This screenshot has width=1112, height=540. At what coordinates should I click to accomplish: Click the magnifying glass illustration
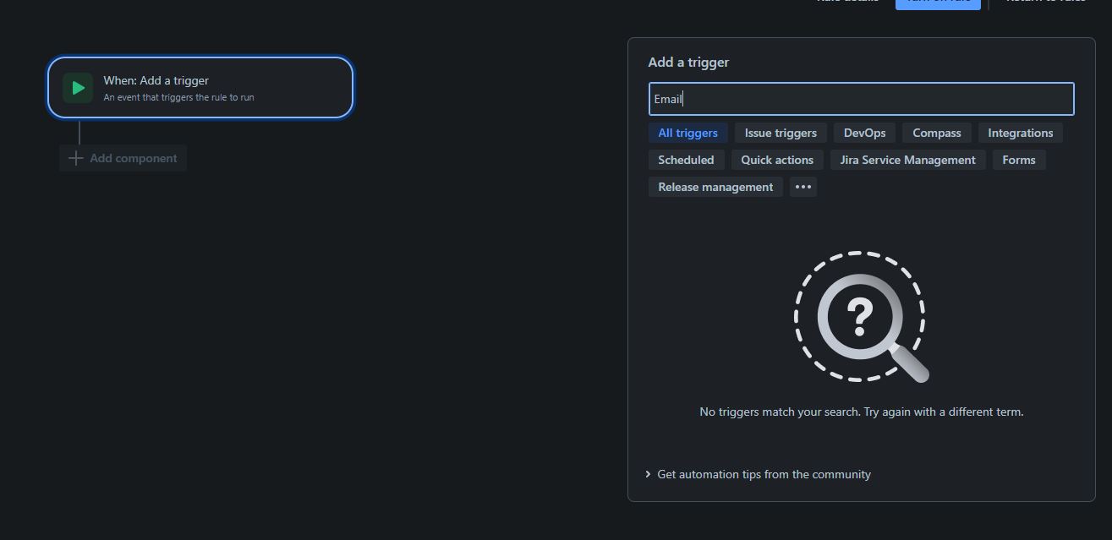pyautogui.click(x=861, y=317)
